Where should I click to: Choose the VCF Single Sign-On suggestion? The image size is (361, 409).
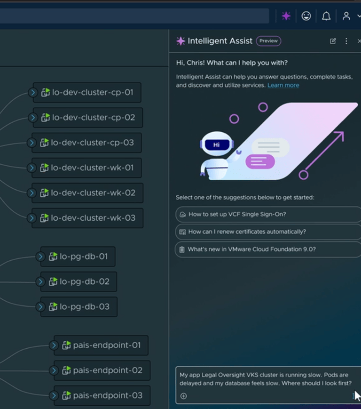tap(268, 214)
